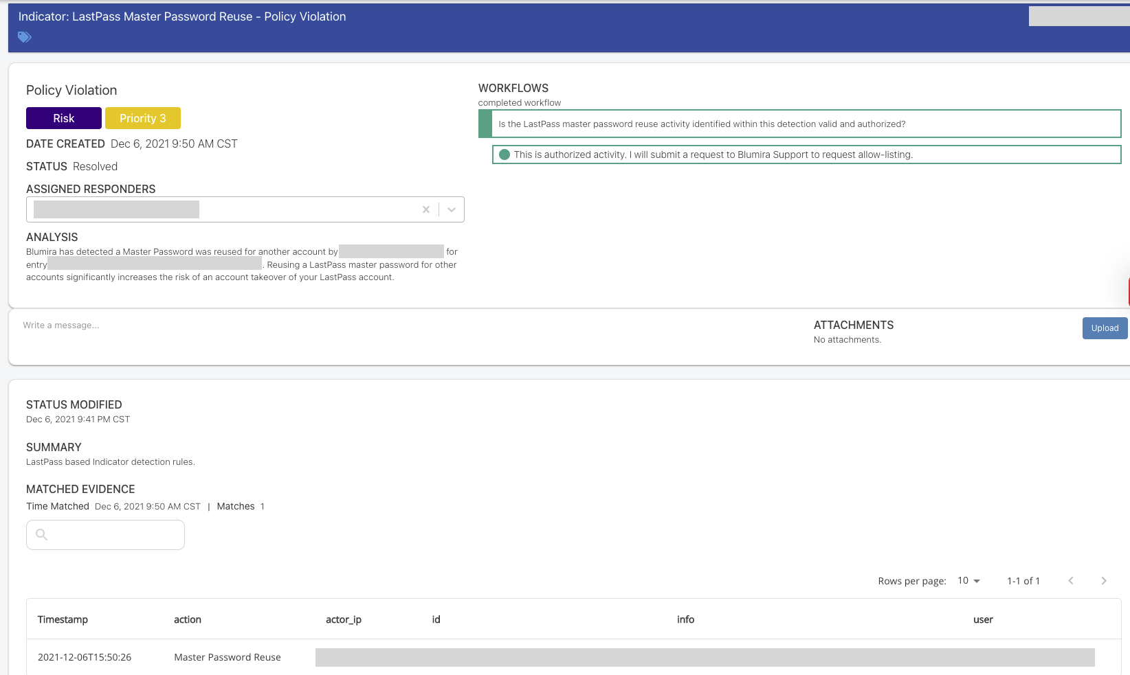Clear the assigned responder with the X

coord(426,209)
